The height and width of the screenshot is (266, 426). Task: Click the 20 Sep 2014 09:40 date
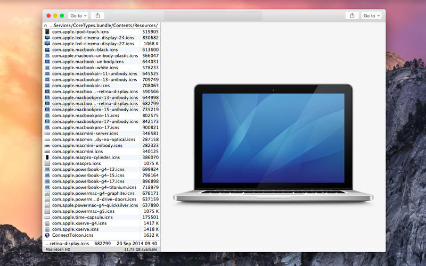click(x=137, y=244)
